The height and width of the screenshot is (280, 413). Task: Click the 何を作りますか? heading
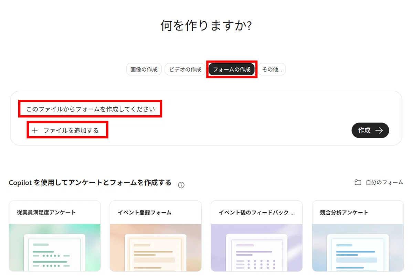pos(206,26)
